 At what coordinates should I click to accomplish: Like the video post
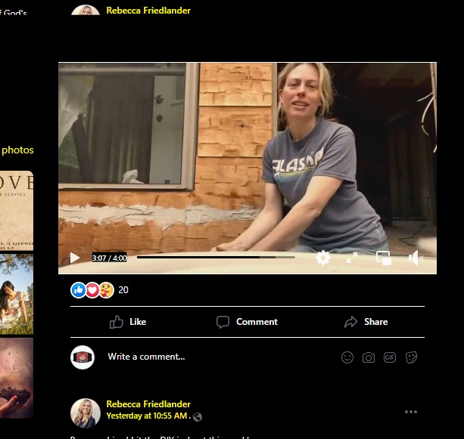(x=128, y=322)
